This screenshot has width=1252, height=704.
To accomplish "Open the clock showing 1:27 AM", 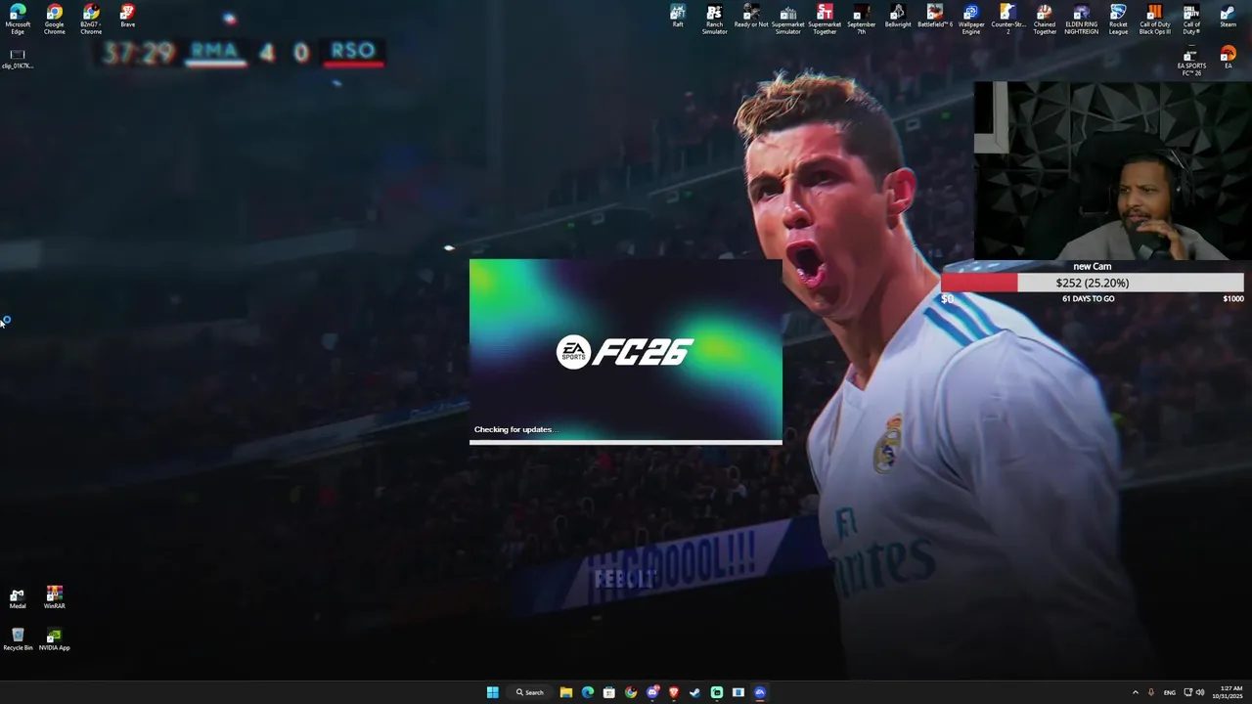I will point(1228,692).
